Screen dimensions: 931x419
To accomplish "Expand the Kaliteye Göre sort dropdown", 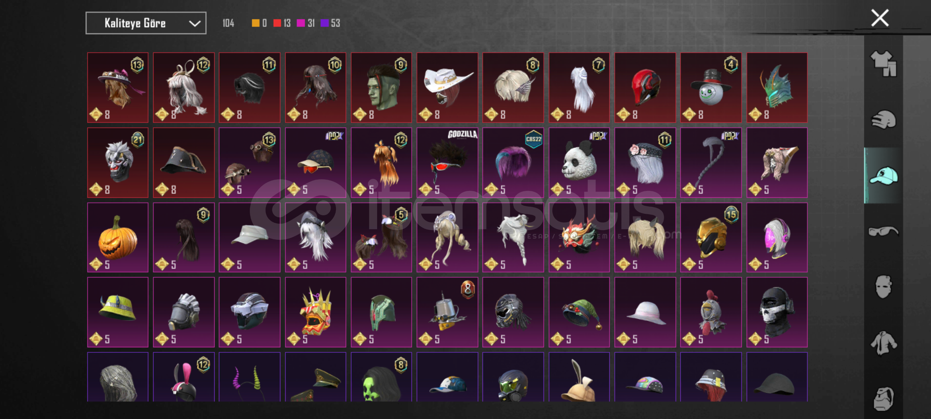I will click(146, 23).
